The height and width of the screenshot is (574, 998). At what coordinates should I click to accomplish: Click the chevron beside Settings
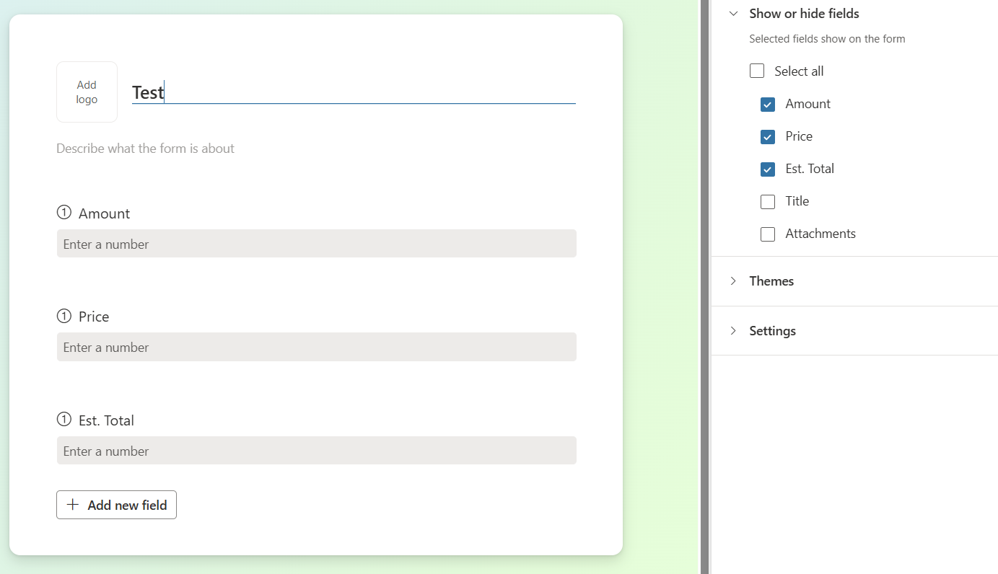[734, 330]
